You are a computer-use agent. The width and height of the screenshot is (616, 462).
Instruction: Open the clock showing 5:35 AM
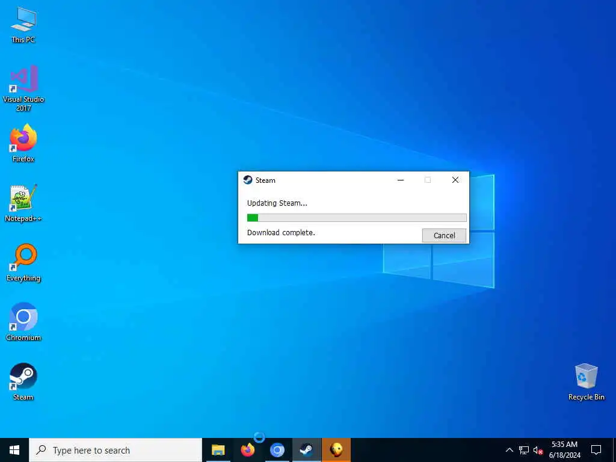(x=564, y=450)
